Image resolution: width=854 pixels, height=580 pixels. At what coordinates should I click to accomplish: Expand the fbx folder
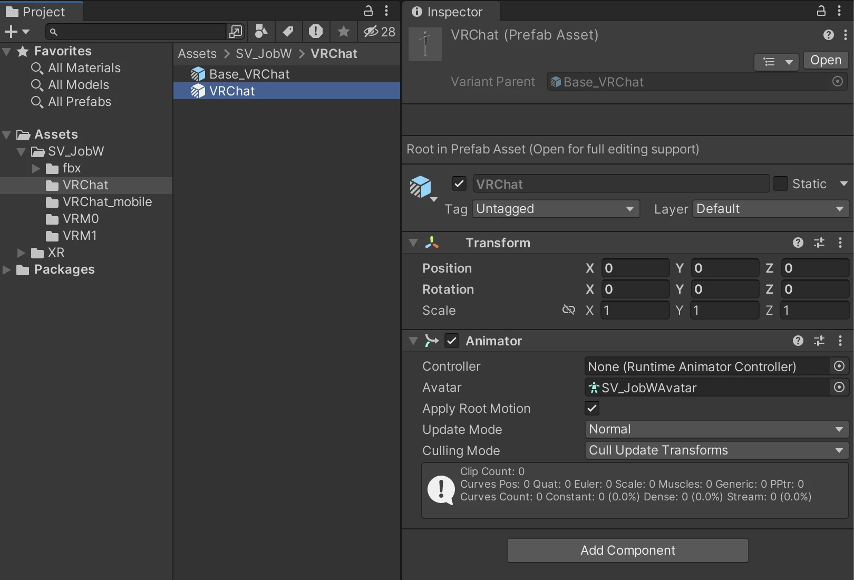(x=36, y=168)
